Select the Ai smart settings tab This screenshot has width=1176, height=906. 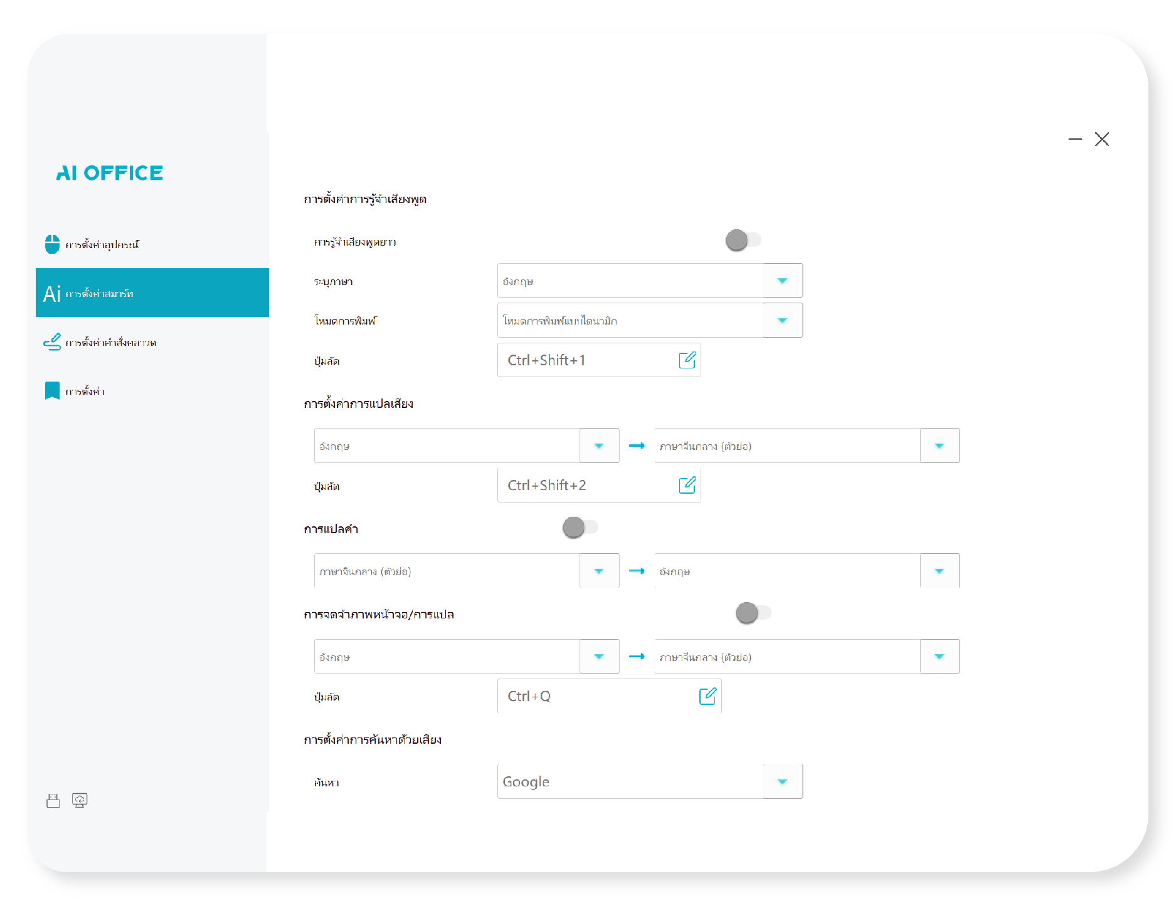152,293
